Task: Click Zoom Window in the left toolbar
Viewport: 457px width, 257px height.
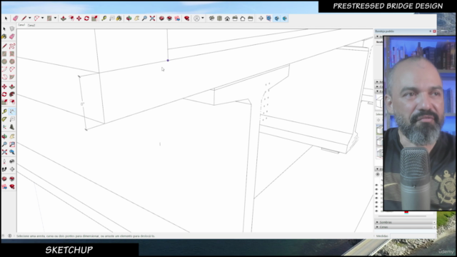Action: (x=12, y=144)
